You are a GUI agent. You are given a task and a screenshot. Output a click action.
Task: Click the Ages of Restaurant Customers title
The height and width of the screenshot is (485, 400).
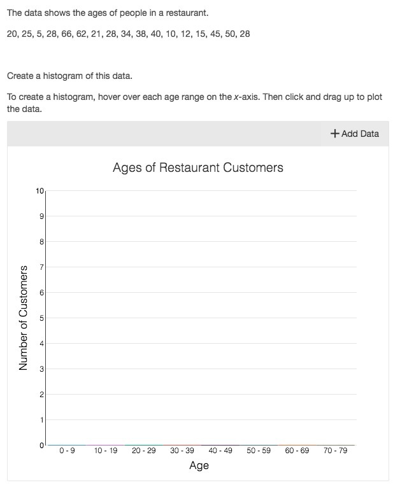198,167
